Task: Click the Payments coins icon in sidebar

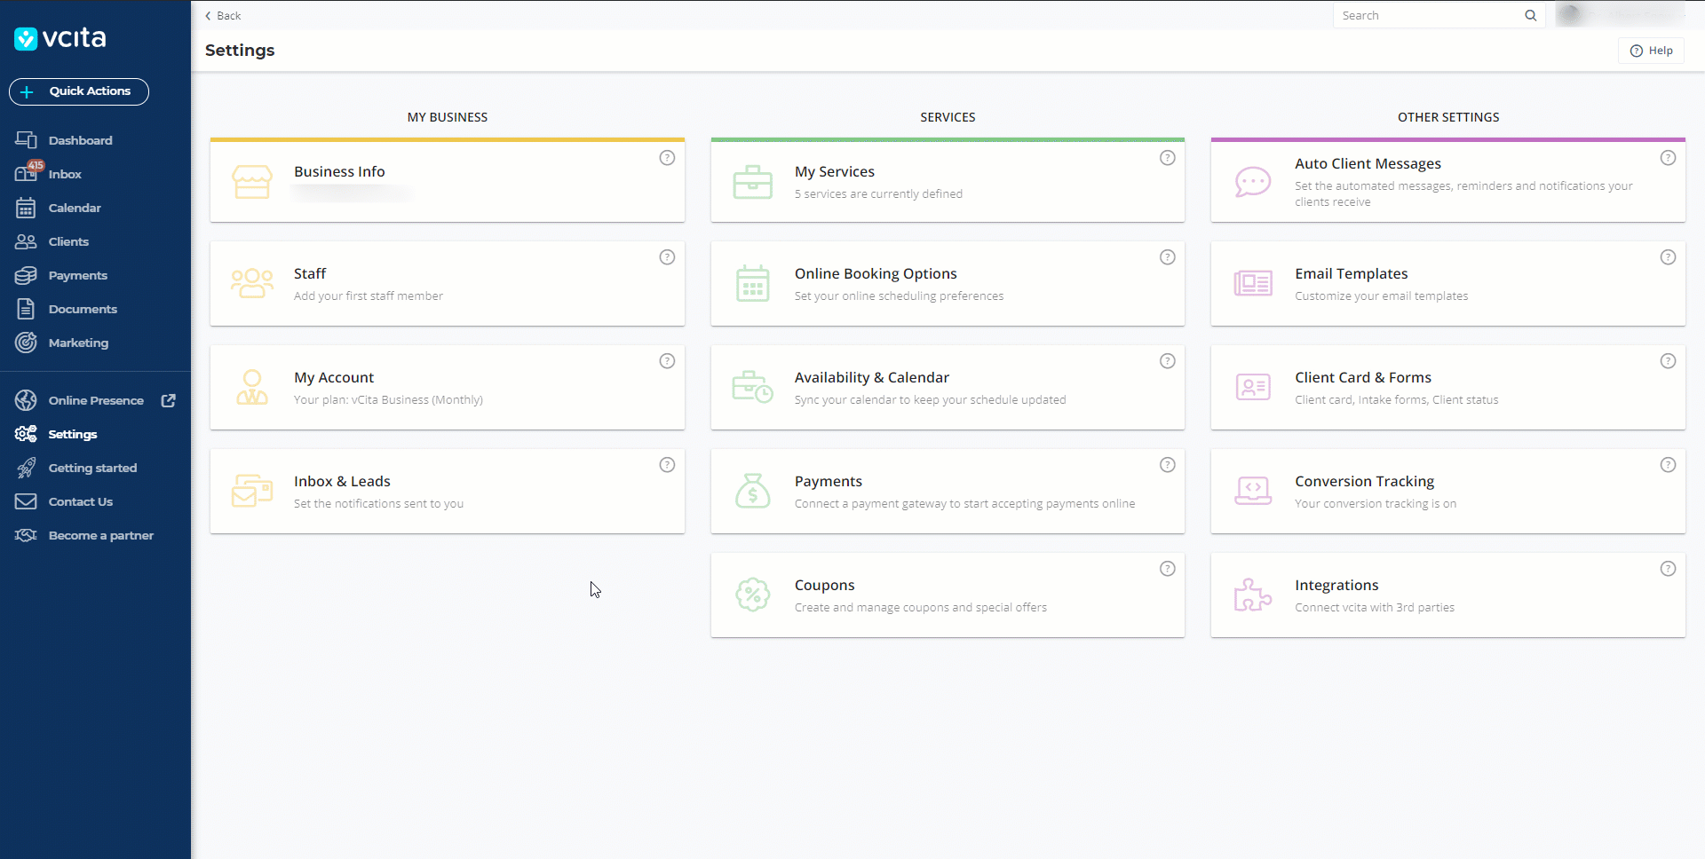Action: pos(26,275)
